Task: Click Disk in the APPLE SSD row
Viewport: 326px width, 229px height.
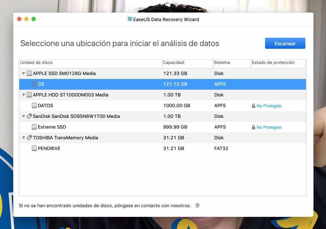Action: [x=219, y=73]
